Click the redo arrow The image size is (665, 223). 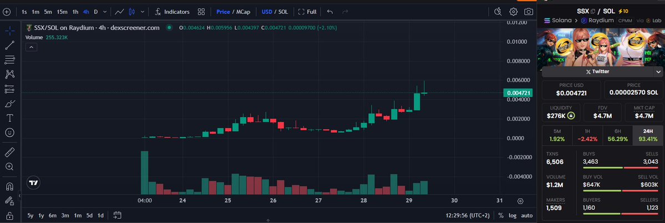(x=345, y=12)
